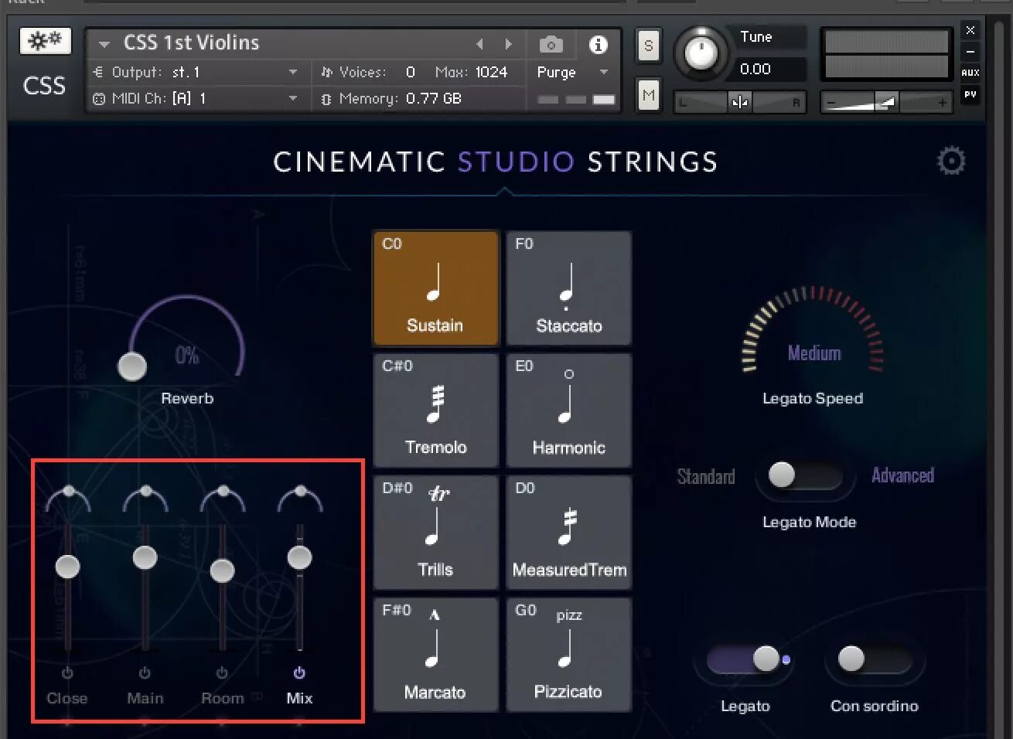
Task: Toggle the Close mic power button
Action: click(67, 673)
